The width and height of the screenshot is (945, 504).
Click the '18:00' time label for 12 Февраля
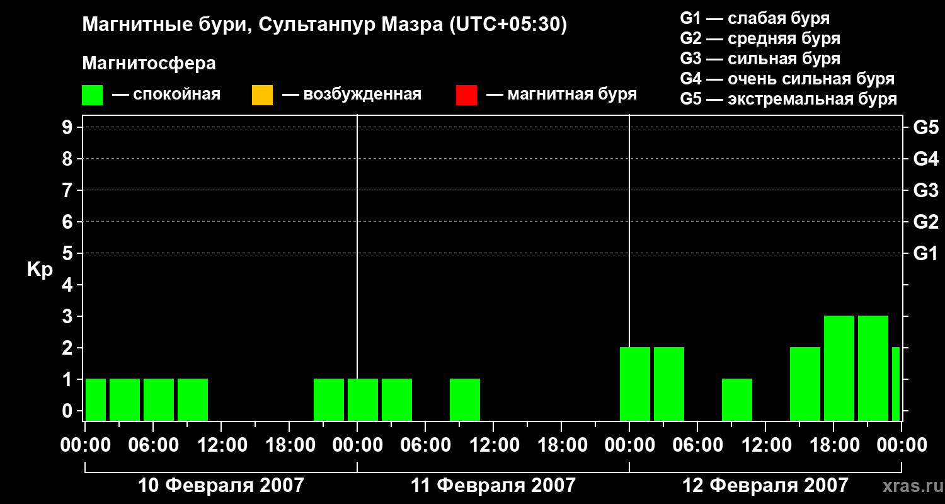click(833, 445)
